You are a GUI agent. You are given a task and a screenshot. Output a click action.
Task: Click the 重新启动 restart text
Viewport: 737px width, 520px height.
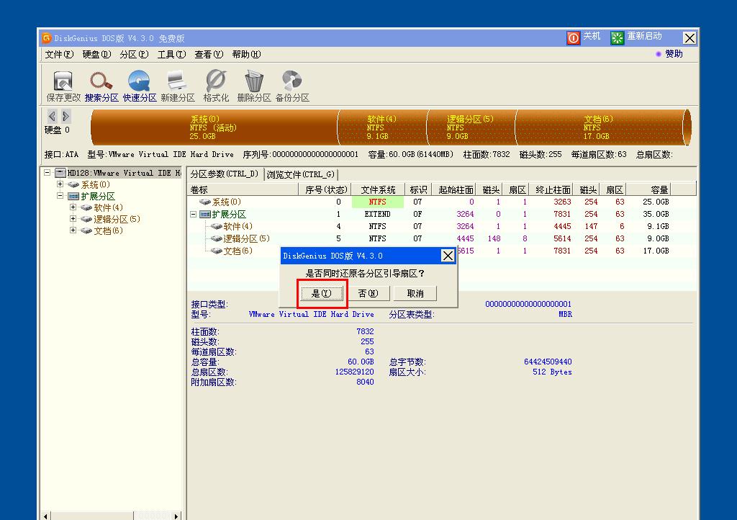tap(644, 36)
